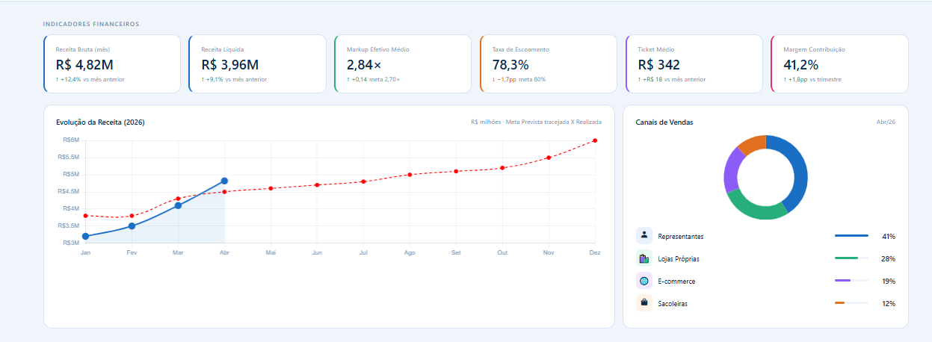Click the '41%' share value
The height and width of the screenshot is (342, 932).
tap(889, 237)
